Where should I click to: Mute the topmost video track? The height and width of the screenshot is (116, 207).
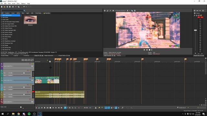point(30,64)
